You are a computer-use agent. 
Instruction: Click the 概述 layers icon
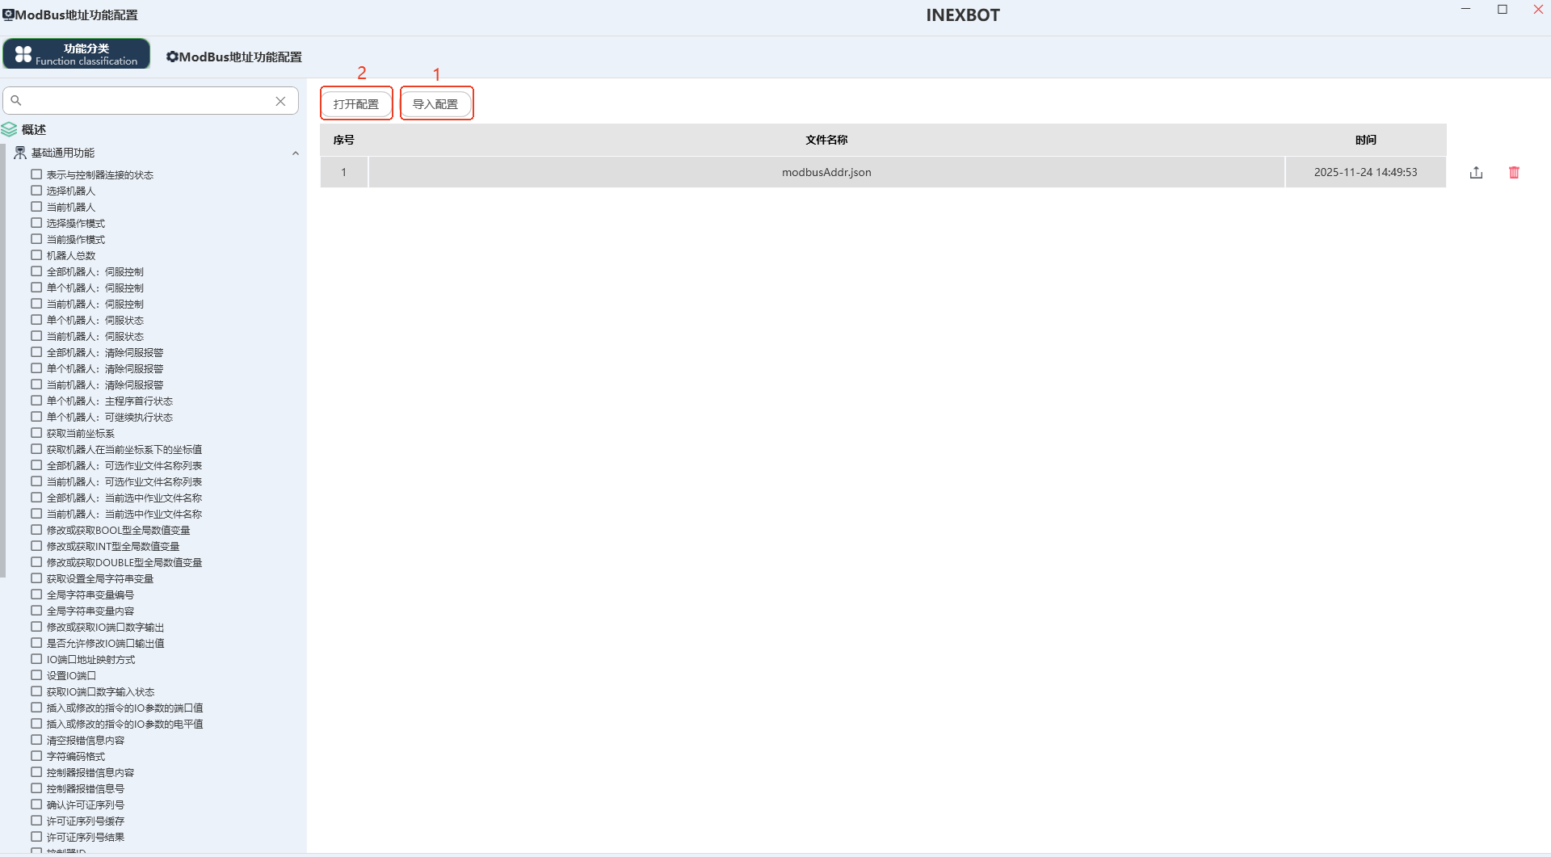10,129
